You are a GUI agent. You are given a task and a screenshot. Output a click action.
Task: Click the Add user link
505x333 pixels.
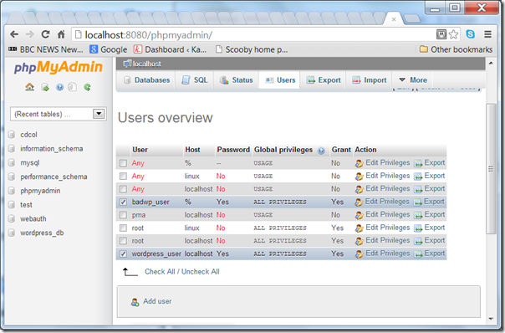[157, 301]
